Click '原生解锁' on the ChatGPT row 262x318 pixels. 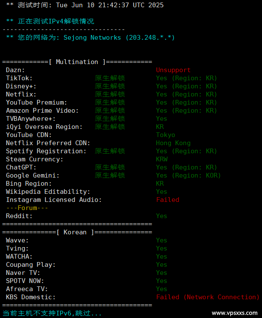coord(110,167)
